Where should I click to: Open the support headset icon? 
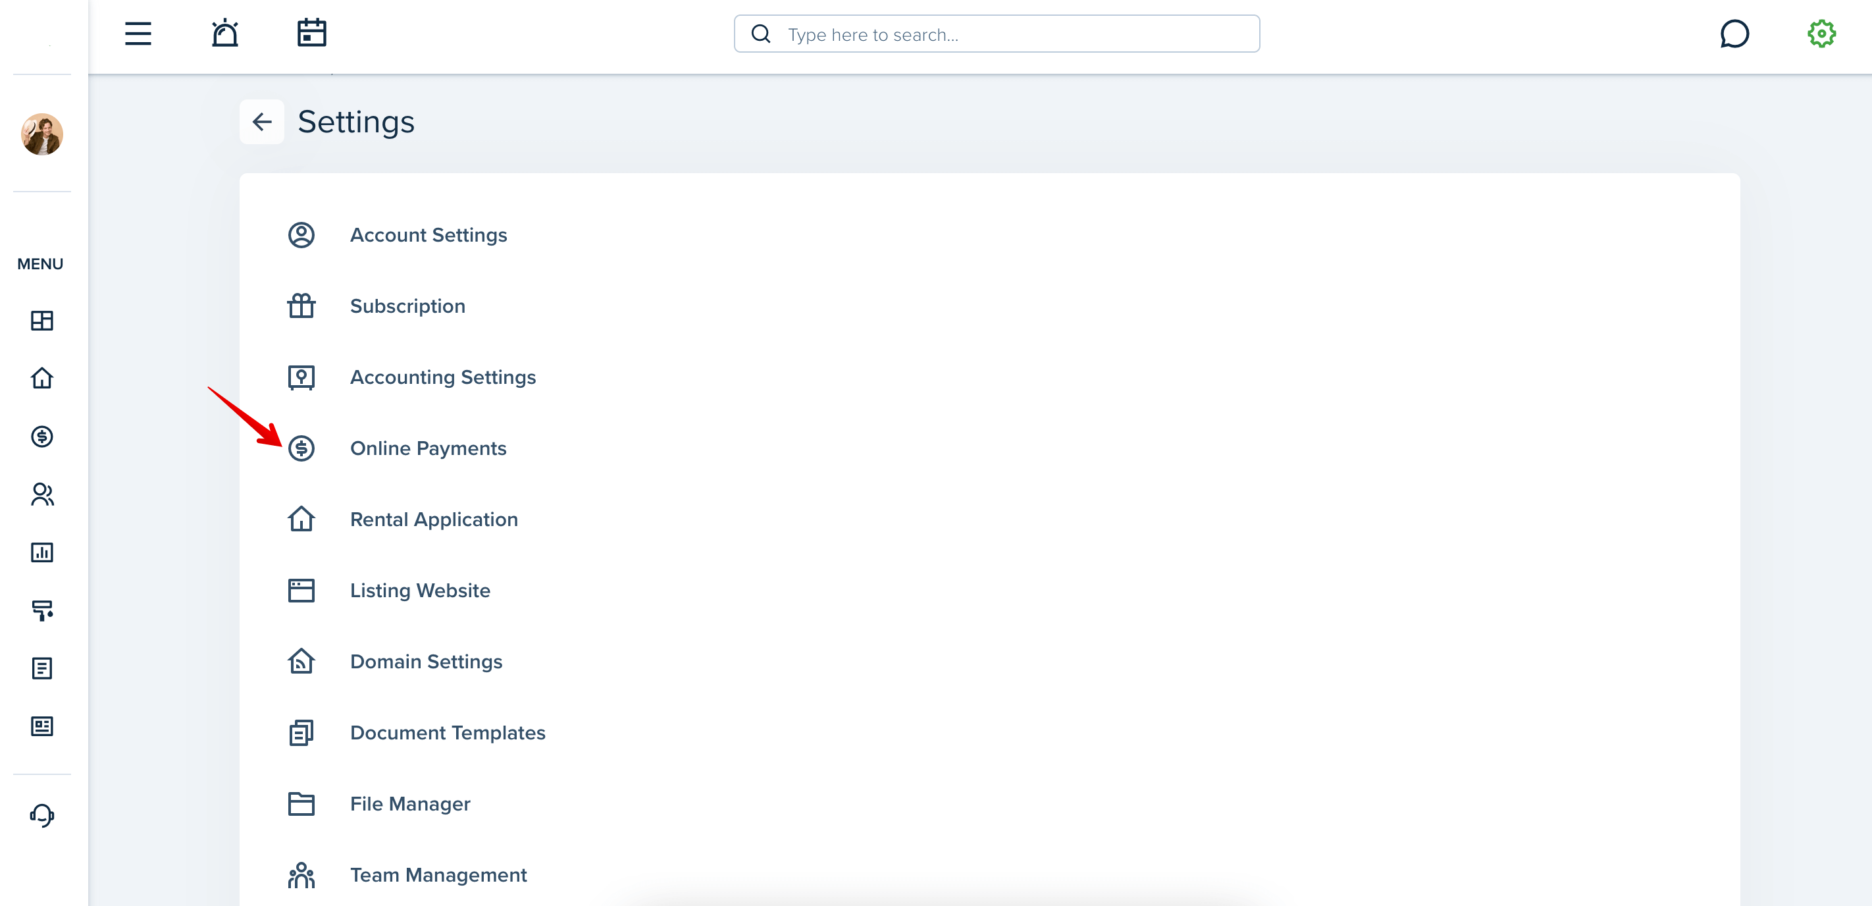tap(42, 815)
